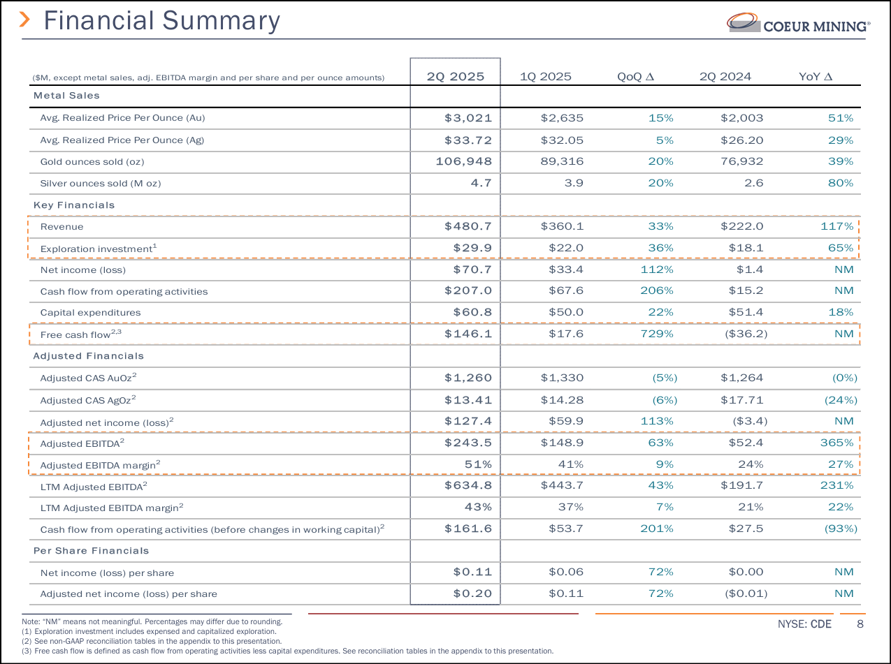This screenshot has height=664, width=891.
Task: Select the Gold ounces sold value 106,948
Action: 464,161
